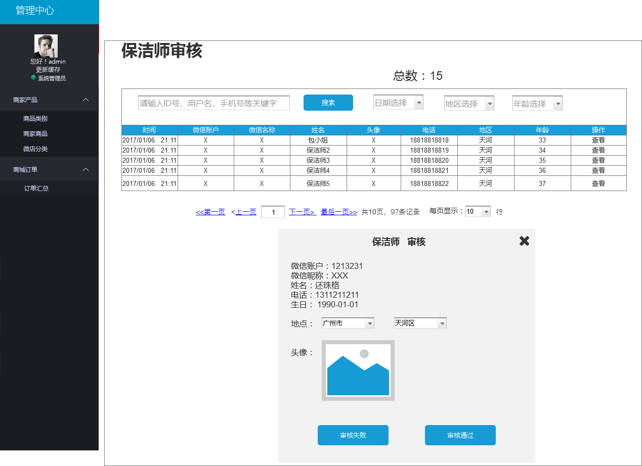The image size is (642, 466).
Task: Open 订单汇总 in sidebar
Action: tap(36, 189)
